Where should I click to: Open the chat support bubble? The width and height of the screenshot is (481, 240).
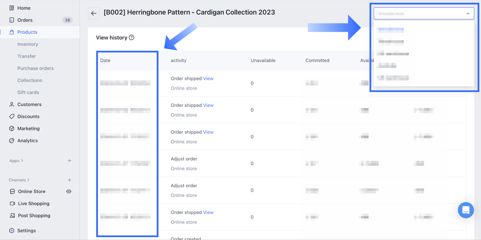click(466, 210)
